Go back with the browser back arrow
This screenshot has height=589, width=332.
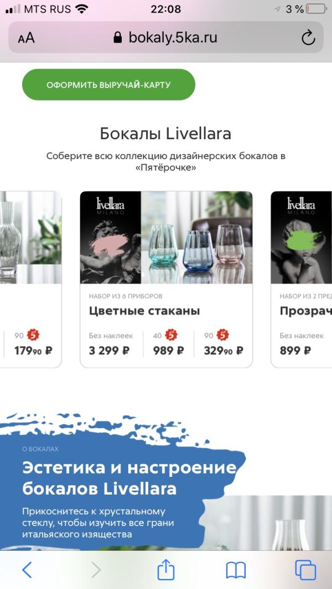click(27, 570)
